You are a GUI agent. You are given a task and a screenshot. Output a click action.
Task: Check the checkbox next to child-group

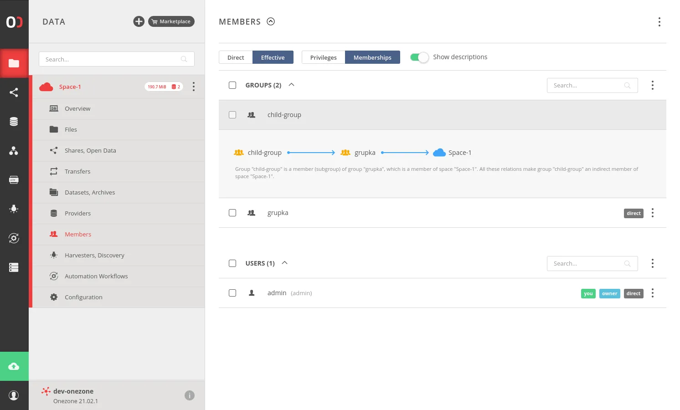(x=232, y=115)
